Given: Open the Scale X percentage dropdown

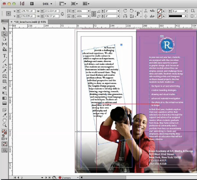Looking at the screenshot, I should pos(89,11).
